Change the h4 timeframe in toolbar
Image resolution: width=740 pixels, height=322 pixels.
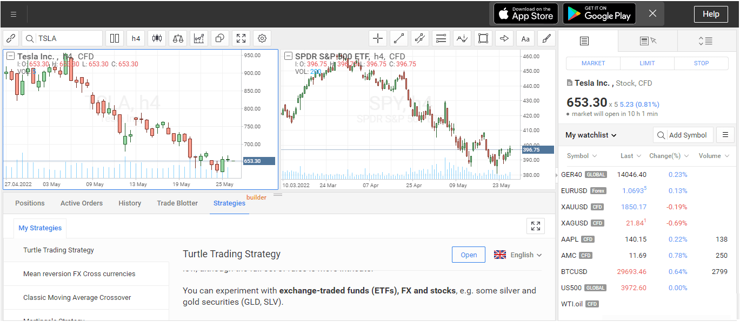(x=136, y=38)
